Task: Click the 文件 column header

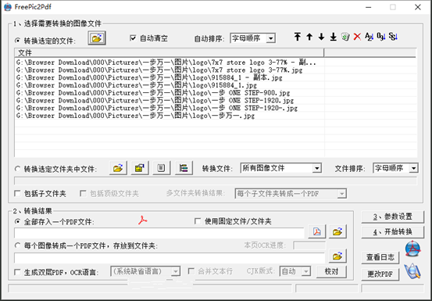Action: click(170, 52)
